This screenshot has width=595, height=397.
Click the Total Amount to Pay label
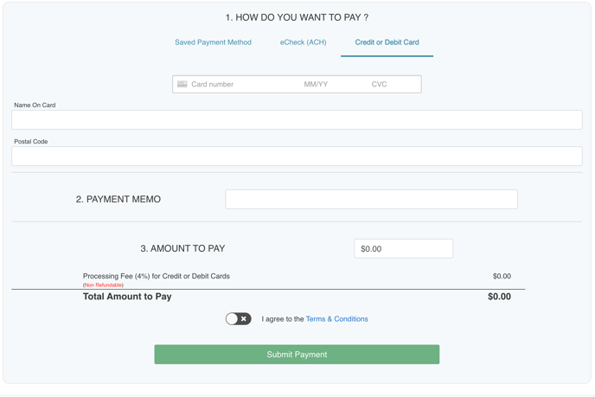click(x=127, y=297)
